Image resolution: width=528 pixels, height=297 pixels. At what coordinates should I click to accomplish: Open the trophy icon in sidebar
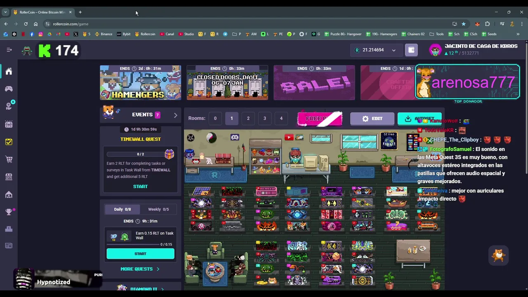(9, 212)
